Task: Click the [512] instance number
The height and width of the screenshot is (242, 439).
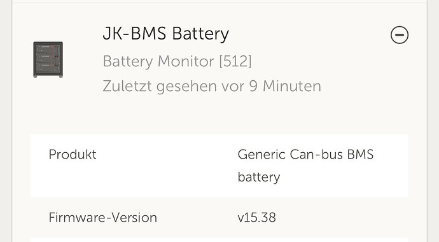Action: point(235,61)
